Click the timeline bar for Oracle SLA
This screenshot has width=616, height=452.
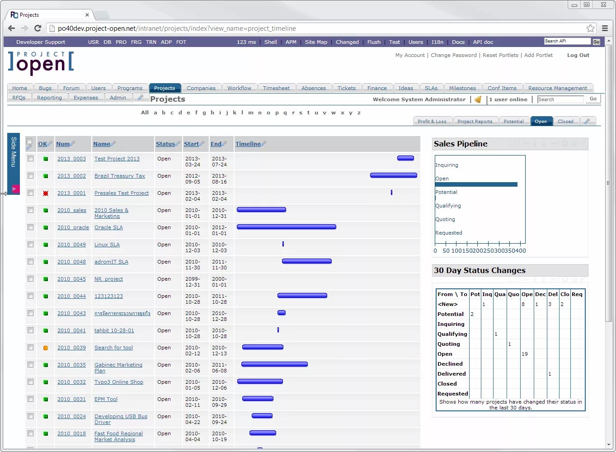point(287,227)
